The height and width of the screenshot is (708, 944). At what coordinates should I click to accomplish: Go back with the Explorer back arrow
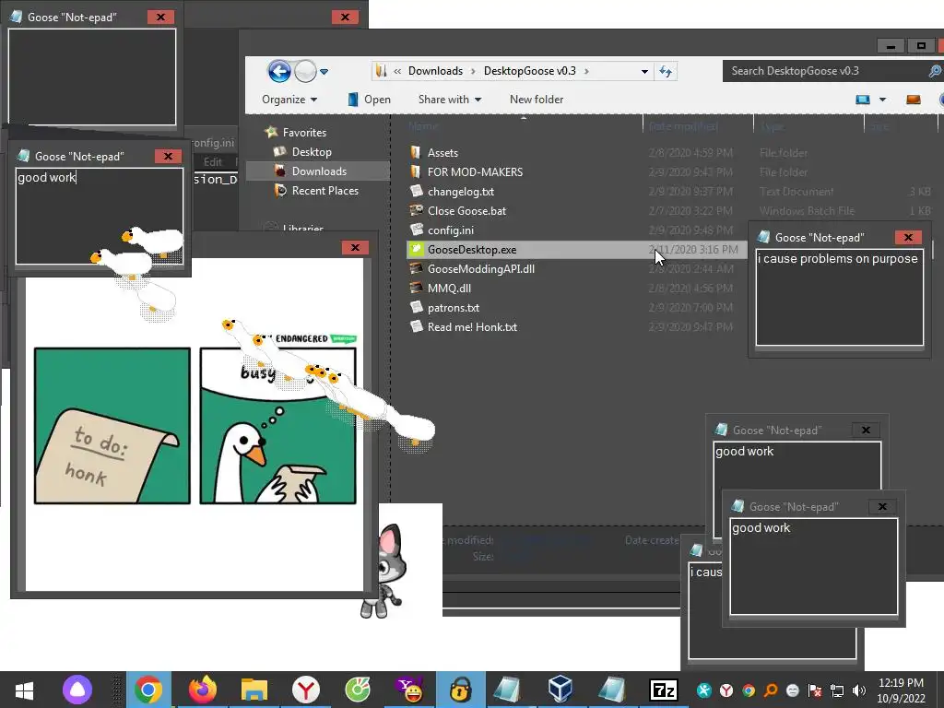[279, 72]
